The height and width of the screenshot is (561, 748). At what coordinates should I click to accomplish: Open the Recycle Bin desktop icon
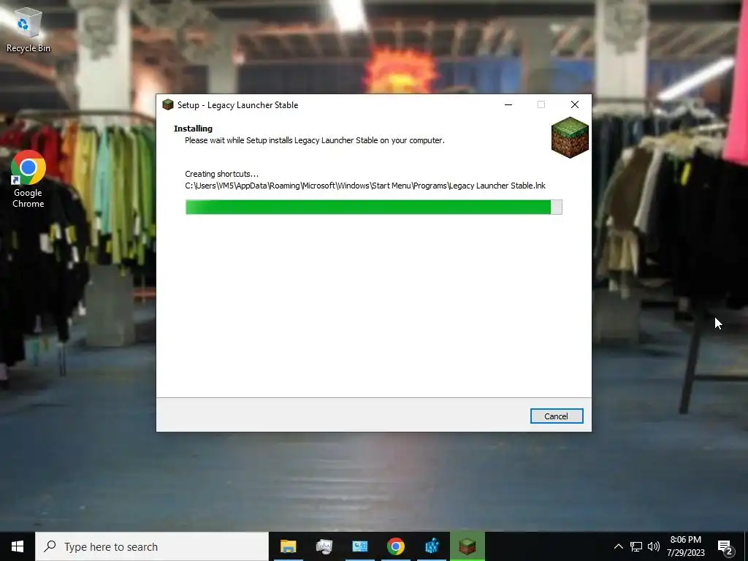pyautogui.click(x=28, y=29)
